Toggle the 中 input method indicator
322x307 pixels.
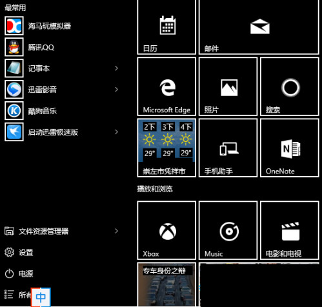click(41, 297)
